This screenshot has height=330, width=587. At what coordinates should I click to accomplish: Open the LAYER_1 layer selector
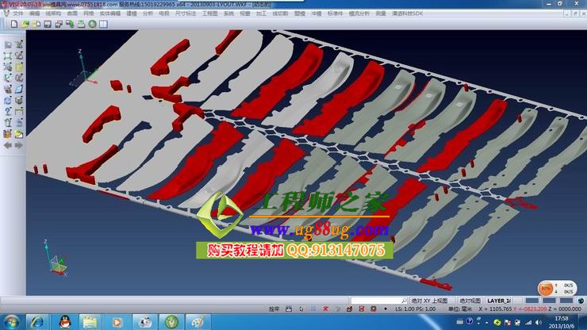pos(500,301)
